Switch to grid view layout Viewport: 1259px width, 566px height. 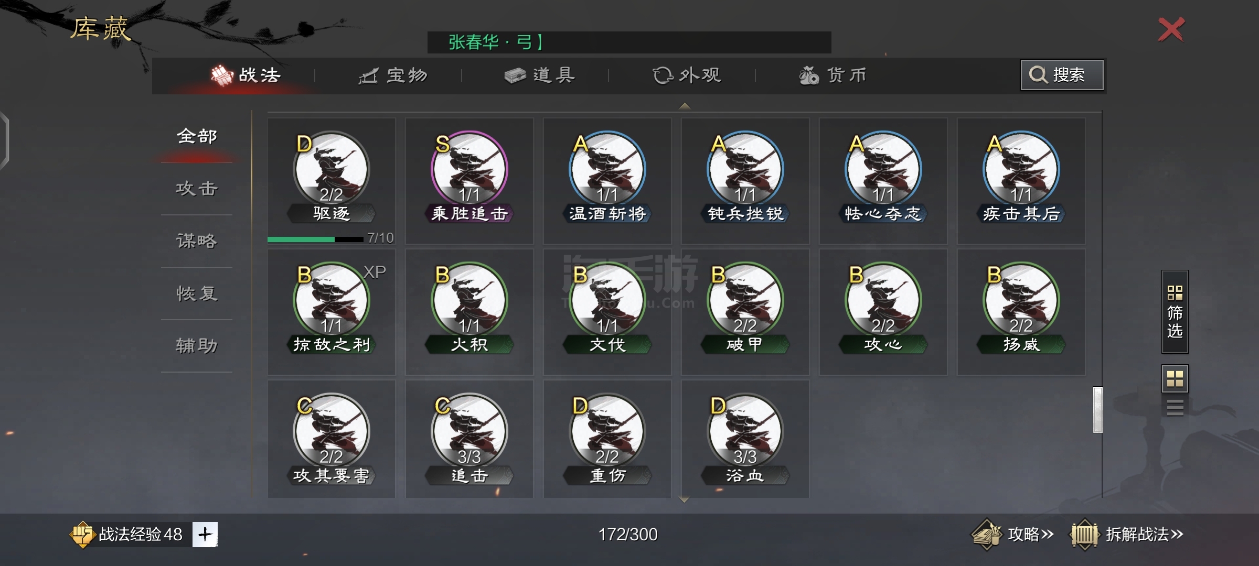(x=1175, y=378)
